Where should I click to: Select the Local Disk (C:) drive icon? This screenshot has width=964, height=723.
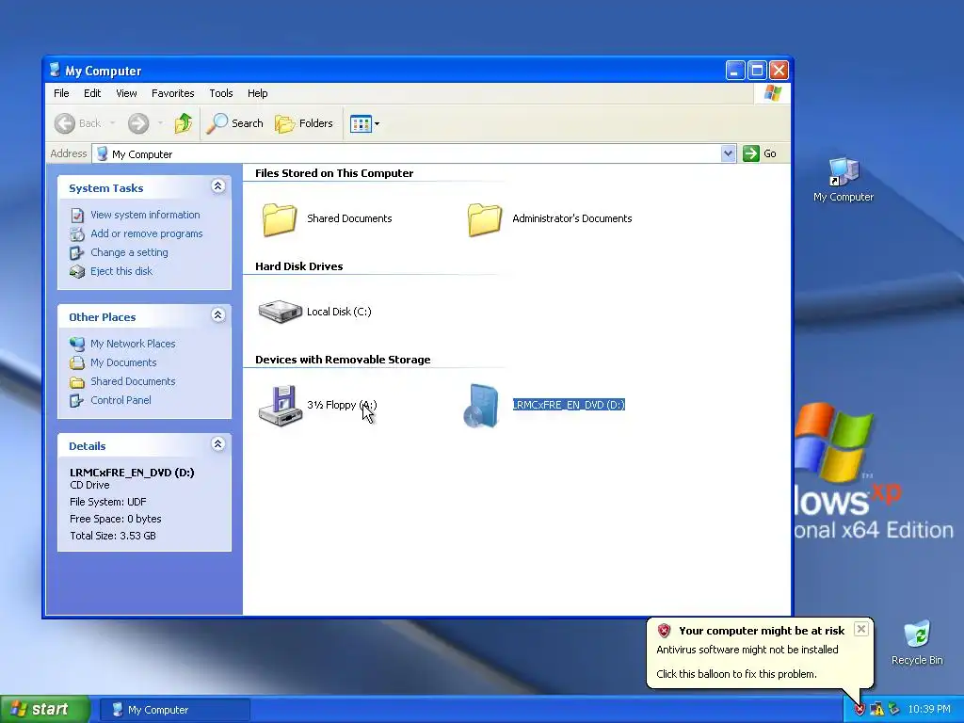280,312
